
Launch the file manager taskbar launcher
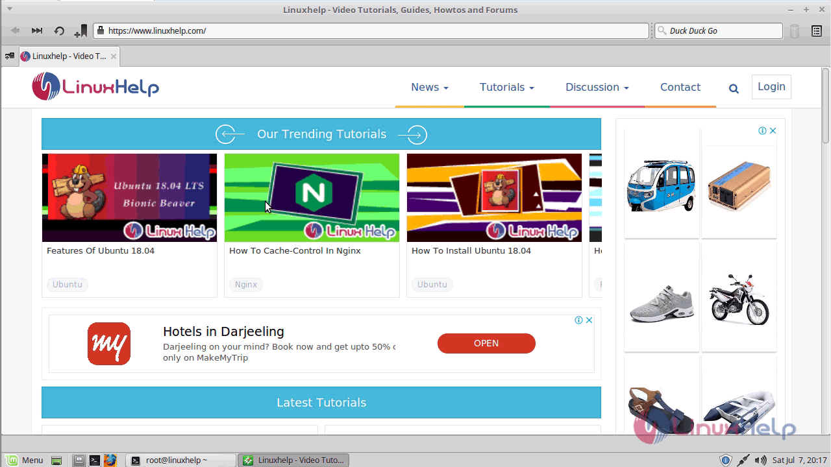[x=79, y=461]
